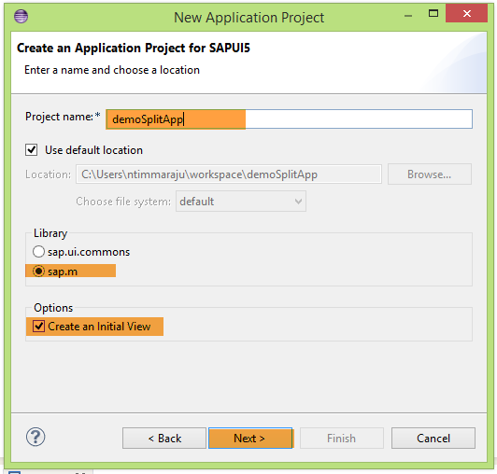Click the Location path field
Image resolution: width=497 pixels, height=474 pixels.
(229, 174)
